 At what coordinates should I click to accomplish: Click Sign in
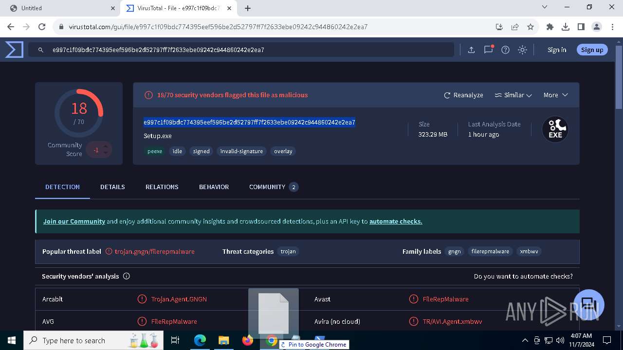[x=557, y=50]
